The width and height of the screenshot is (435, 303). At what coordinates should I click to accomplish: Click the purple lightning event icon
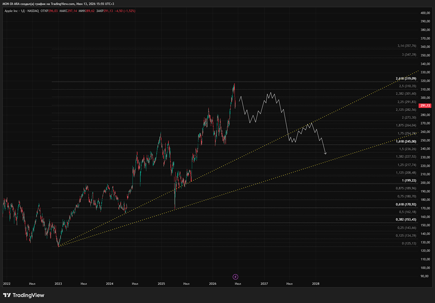pos(235,276)
